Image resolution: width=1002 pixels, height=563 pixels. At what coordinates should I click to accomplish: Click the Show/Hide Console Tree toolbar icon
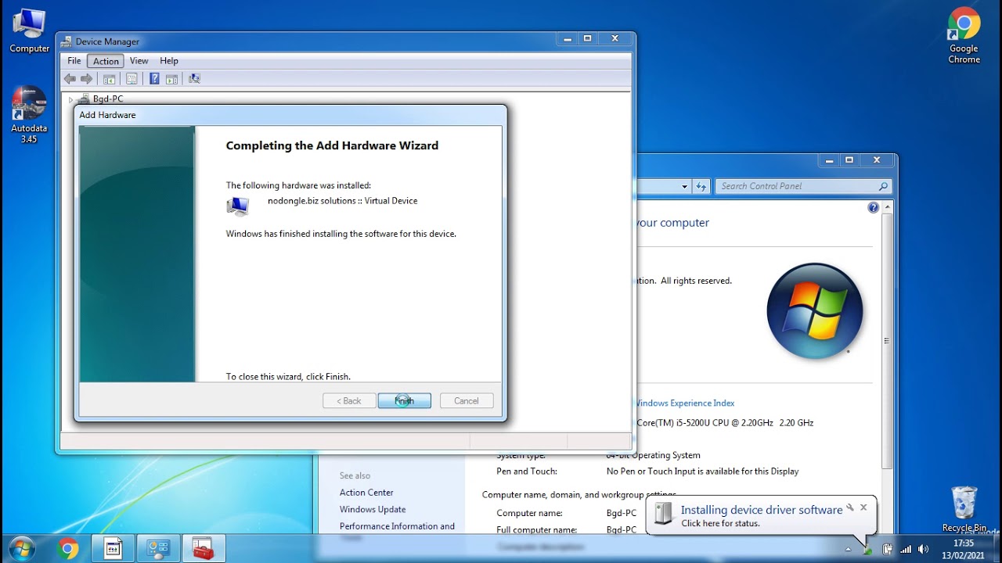click(110, 79)
